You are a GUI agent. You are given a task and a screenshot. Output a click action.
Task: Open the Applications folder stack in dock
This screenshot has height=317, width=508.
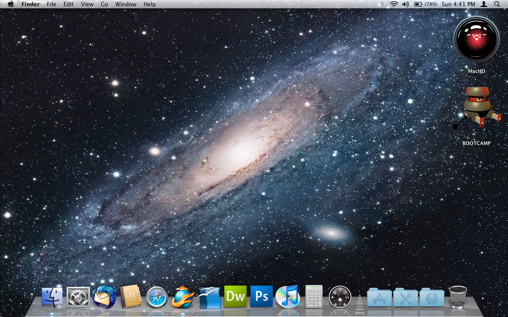379,297
